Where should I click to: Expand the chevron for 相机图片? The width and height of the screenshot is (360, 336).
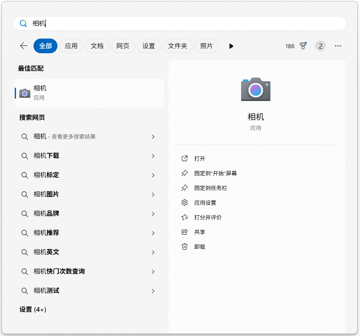click(153, 195)
